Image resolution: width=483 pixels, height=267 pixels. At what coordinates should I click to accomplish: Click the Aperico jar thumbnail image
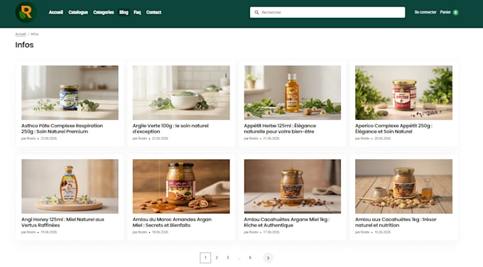pos(403,92)
